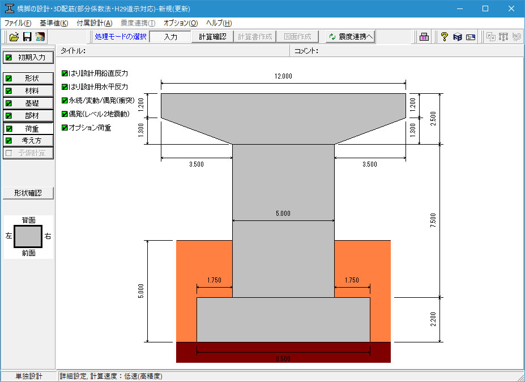Click the 12.000 beam width dimension
The image size is (525, 382).
click(283, 76)
